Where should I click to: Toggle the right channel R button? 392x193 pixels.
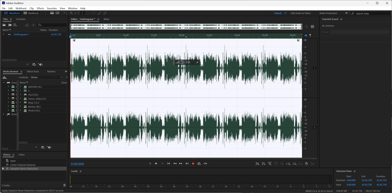(315, 128)
